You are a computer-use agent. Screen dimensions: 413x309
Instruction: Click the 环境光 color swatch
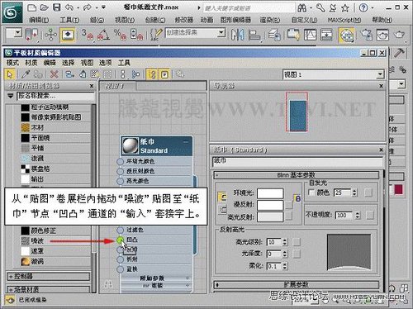(x=270, y=193)
